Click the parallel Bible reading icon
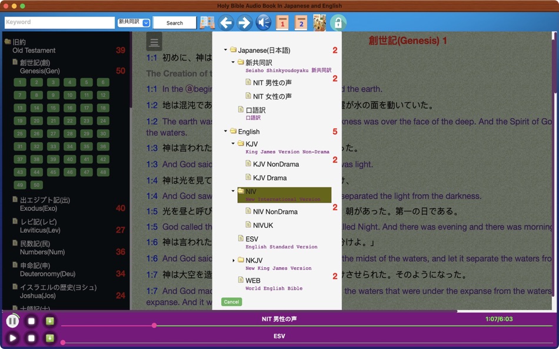The width and height of the screenshot is (559, 349). click(x=207, y=22)
